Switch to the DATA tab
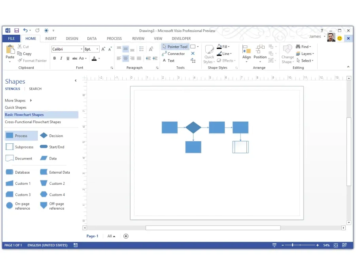The width and height of the screenshot is (356, 276). (92, 39)
